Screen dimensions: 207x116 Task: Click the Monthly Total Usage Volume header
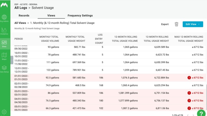[49, 39]
